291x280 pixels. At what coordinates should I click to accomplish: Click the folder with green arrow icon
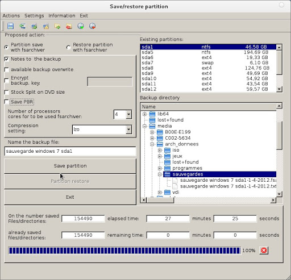57,26
